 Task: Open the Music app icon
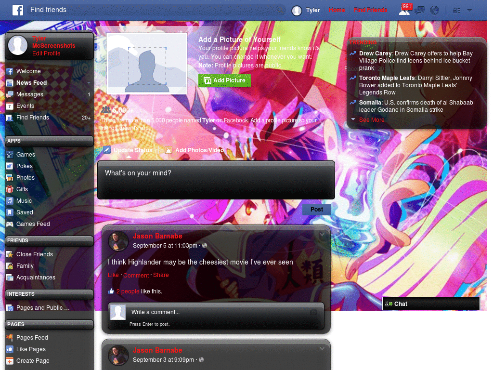click(10, 201)
